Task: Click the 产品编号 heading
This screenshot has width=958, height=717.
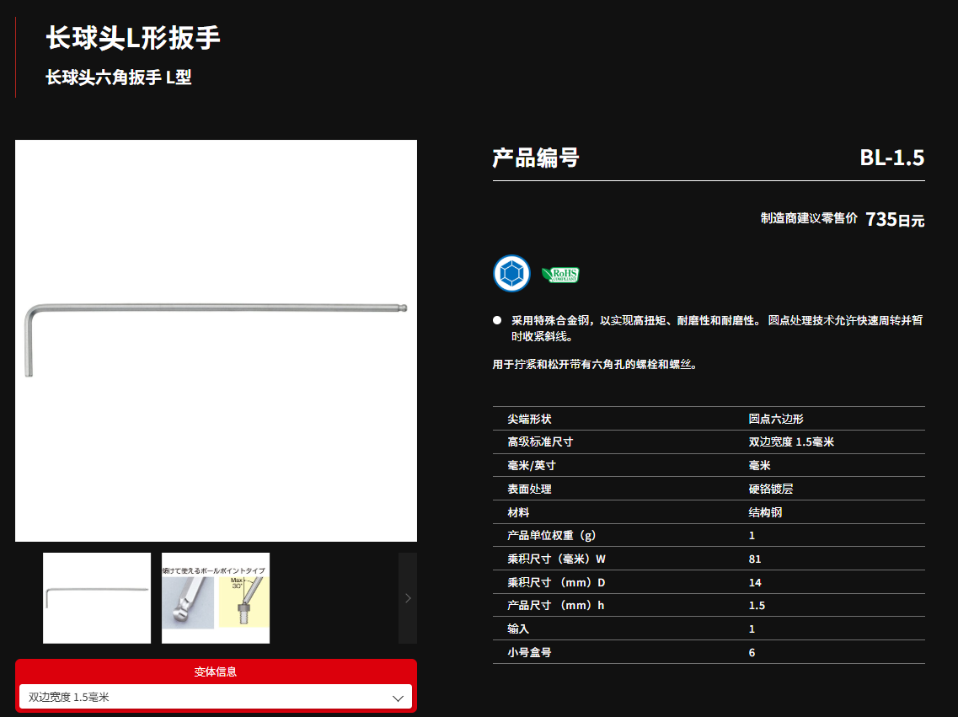Action: (536, 158)
